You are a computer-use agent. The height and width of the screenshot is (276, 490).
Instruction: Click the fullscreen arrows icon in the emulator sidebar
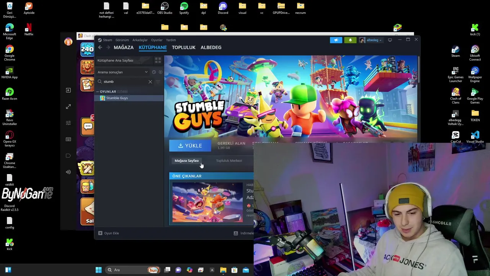click(68, 107)
